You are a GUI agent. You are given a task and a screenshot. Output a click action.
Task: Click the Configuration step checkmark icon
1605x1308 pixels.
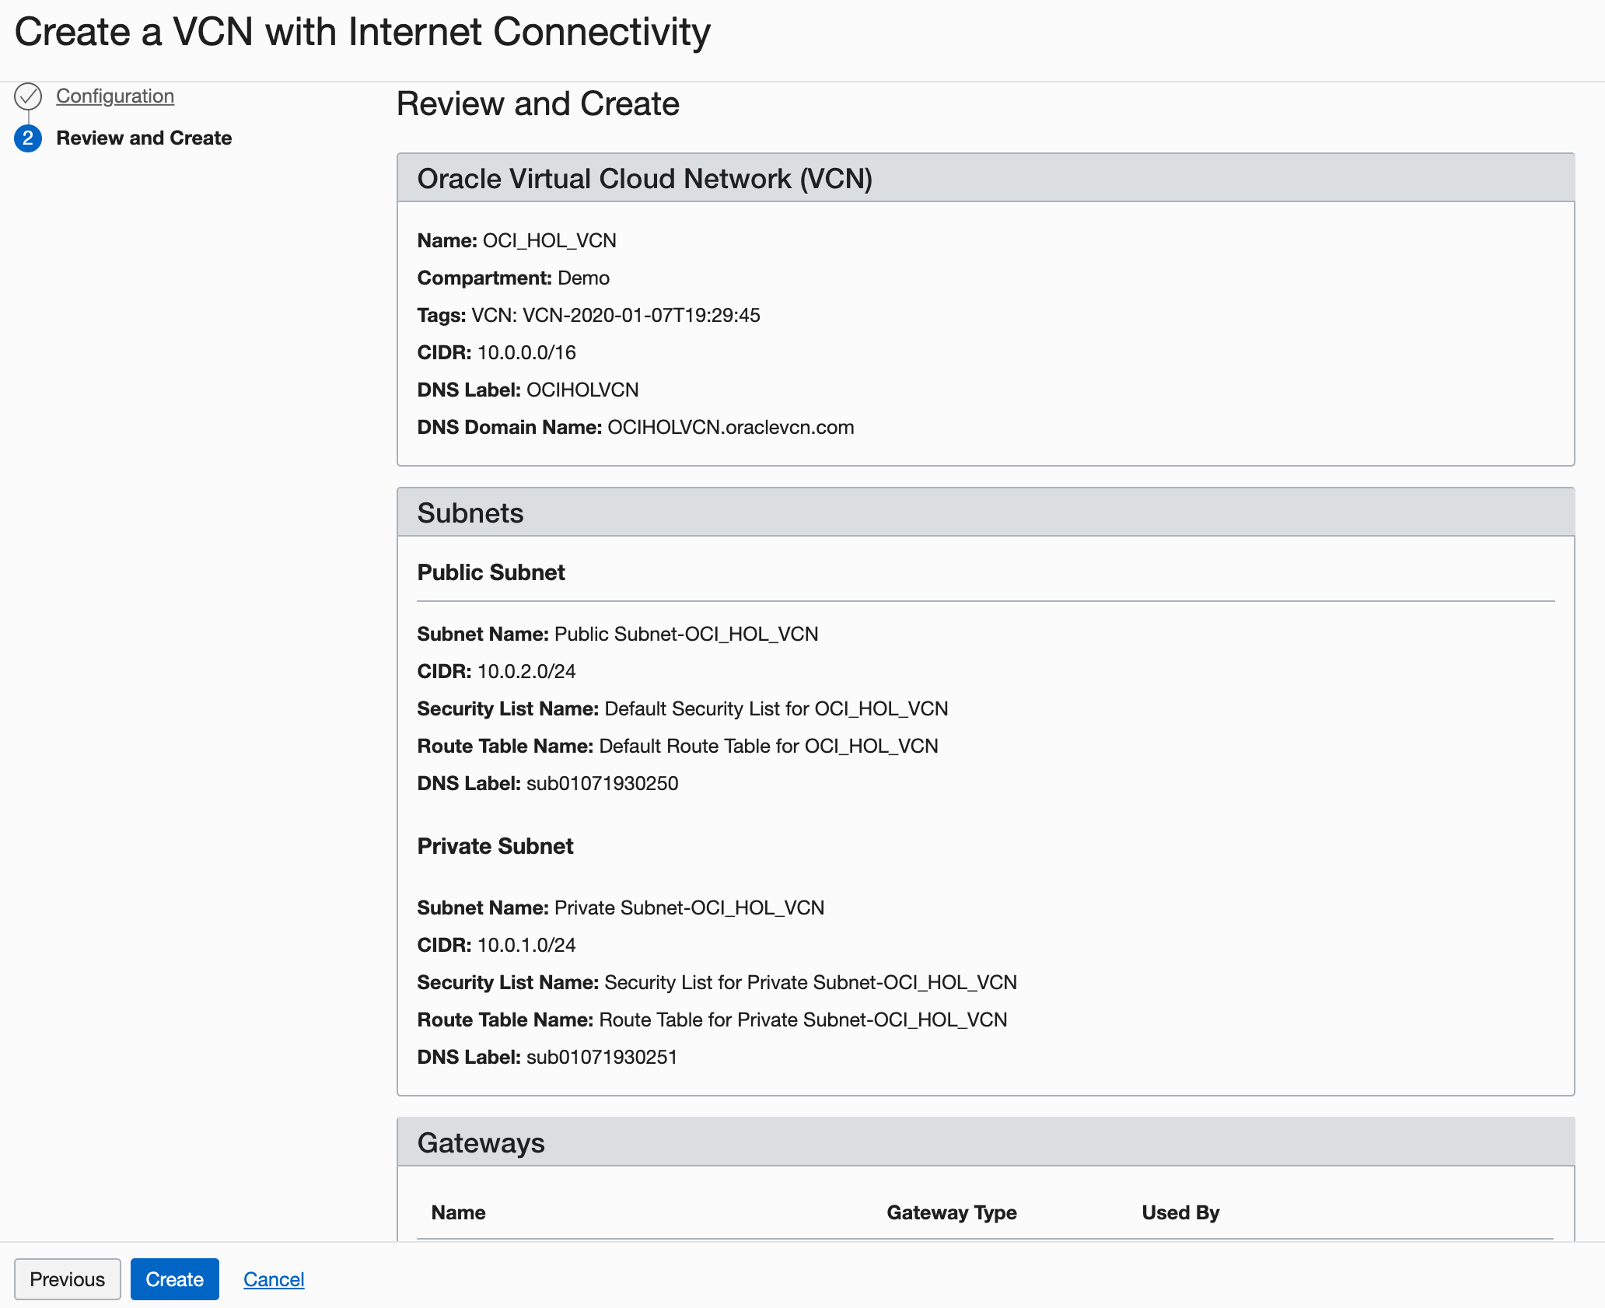[x=28, y=96]
